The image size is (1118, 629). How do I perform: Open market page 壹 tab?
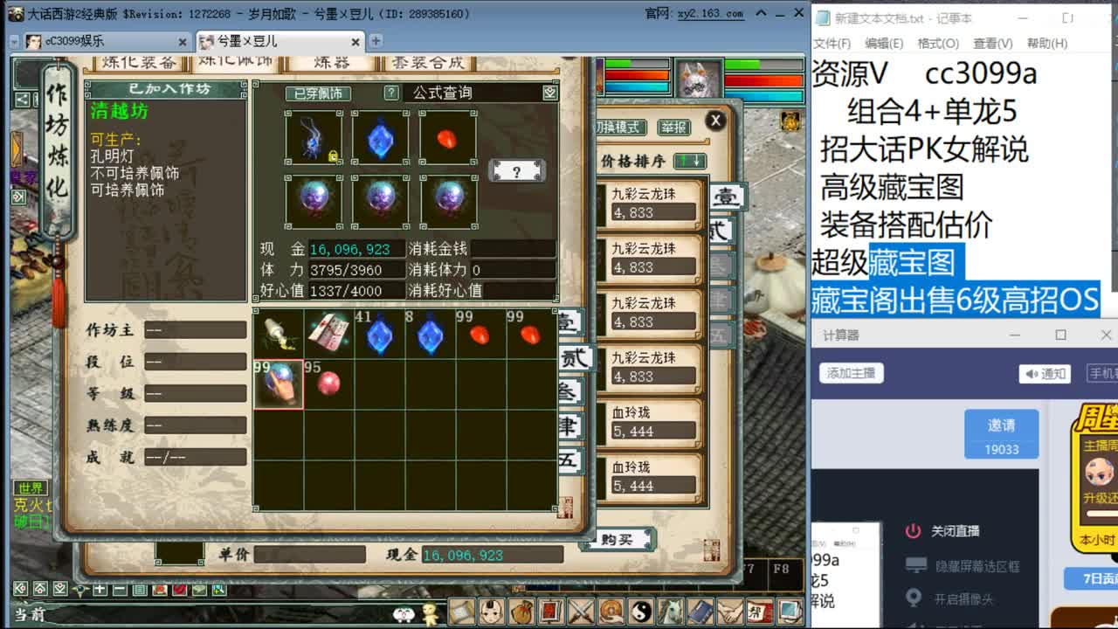coord(727,197)
